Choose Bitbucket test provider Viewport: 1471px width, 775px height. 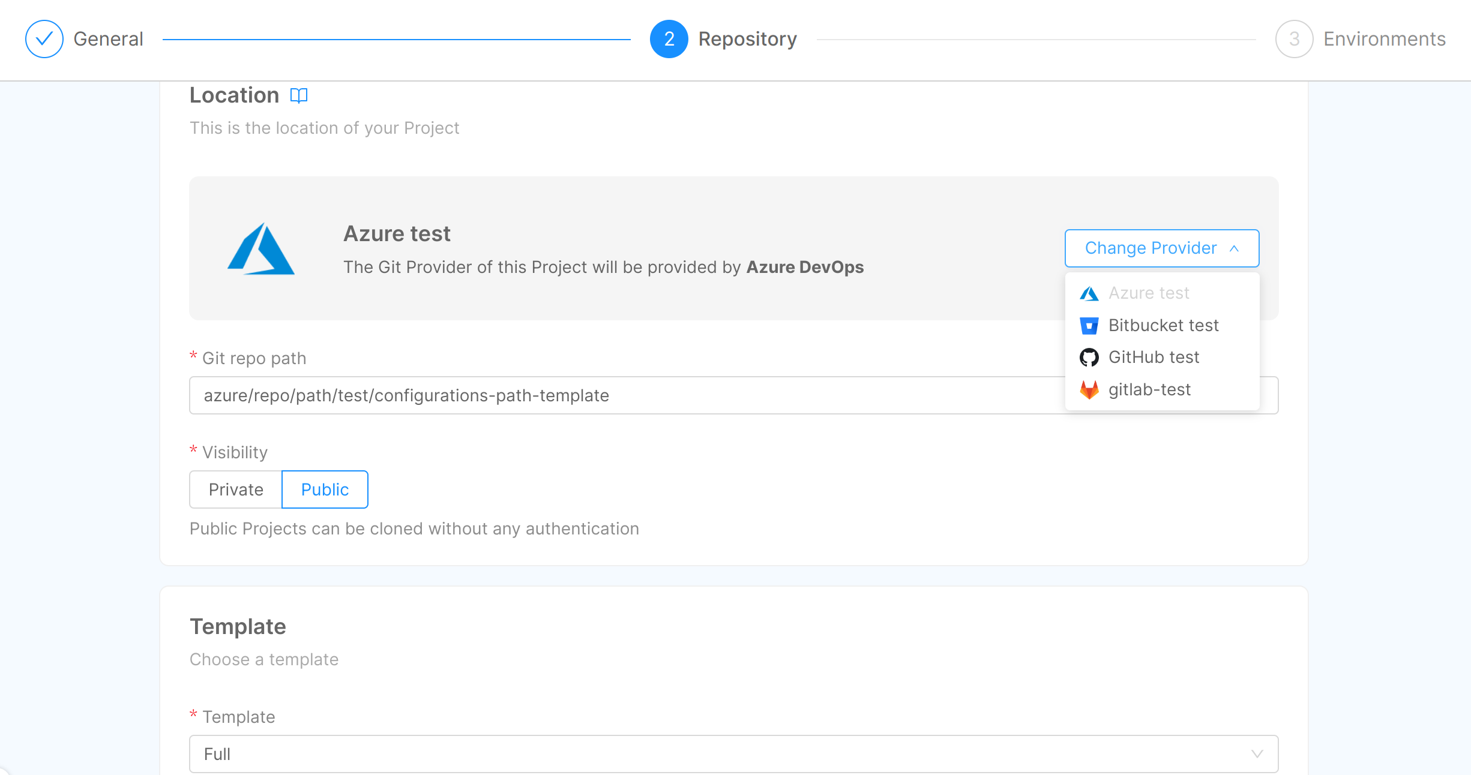point(1163,326)
